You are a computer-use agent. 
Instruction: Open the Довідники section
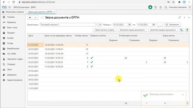(x=12, y=75)
